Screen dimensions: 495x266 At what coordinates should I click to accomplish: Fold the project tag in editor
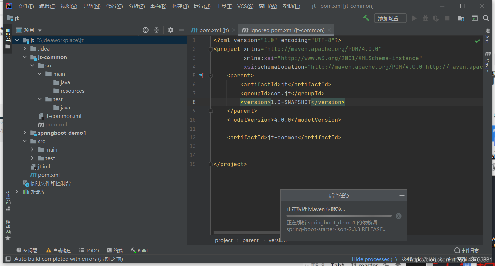pyautogui.click(x=211, y=49)
